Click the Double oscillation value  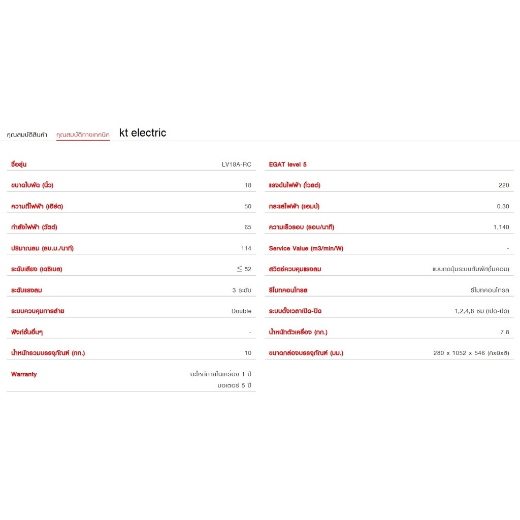[241, 311]
